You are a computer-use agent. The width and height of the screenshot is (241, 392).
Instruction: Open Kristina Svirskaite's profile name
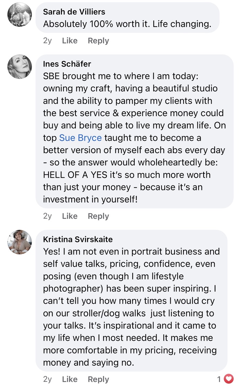pos(78,239)
